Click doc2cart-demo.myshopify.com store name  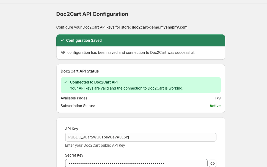[159, 27]
